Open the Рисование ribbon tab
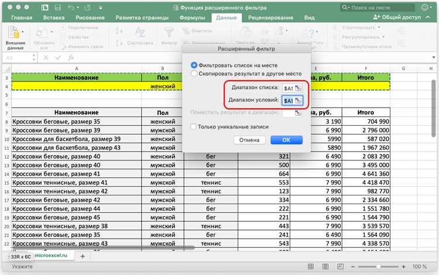The height and width of the screenshot is (275, 439). point(90,18)
